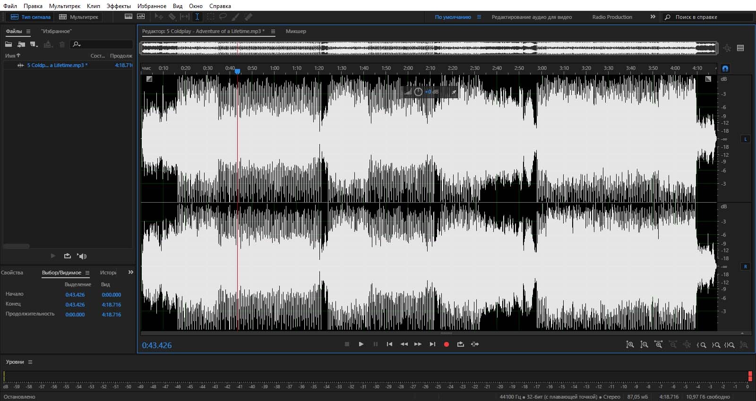Select the Razor tool in toolbar
The image size is (756, 401).
tap(172, 17)
